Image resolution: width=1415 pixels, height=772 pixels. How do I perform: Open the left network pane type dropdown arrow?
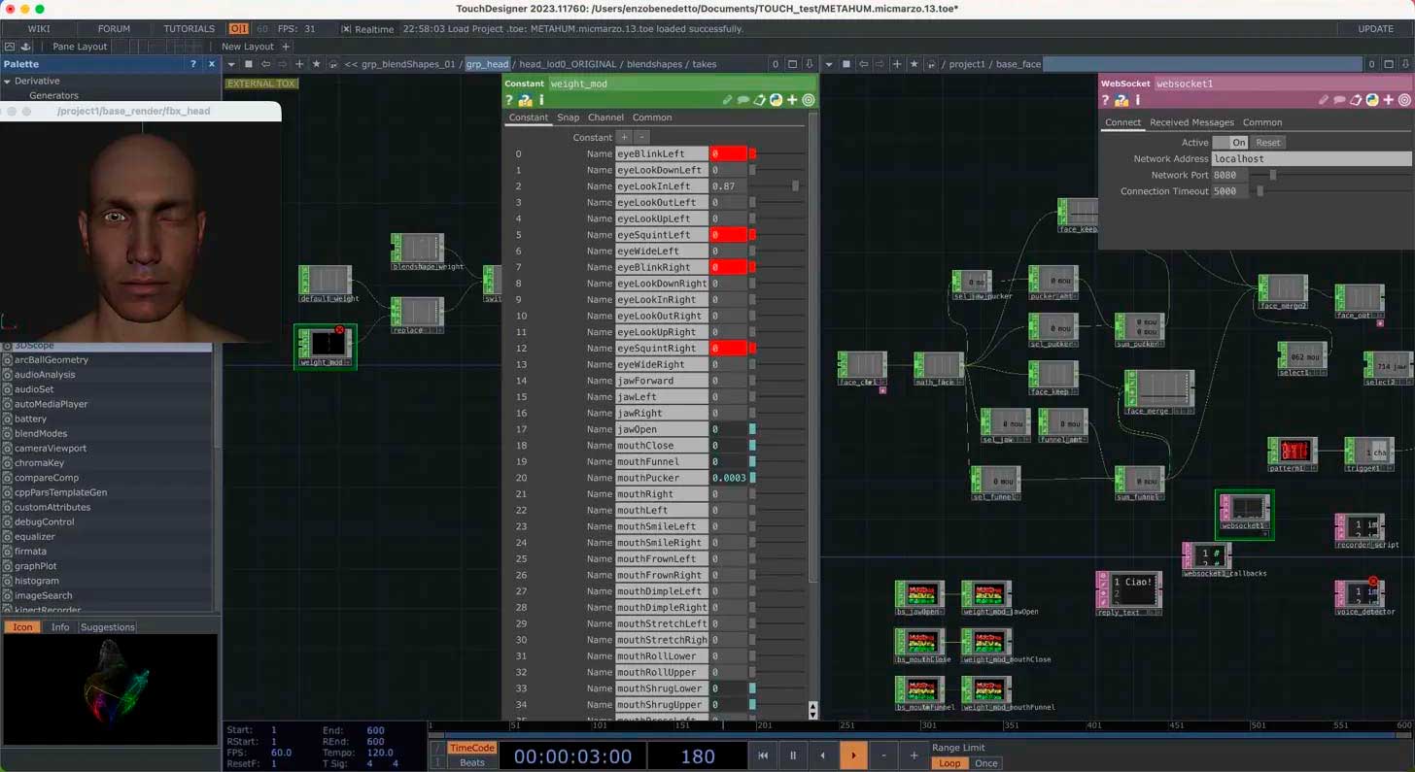(x=231, y=64)
